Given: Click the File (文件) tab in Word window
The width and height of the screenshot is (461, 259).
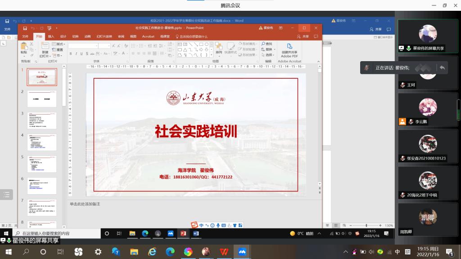Looking at the screenshot, I should click(7, 29).
